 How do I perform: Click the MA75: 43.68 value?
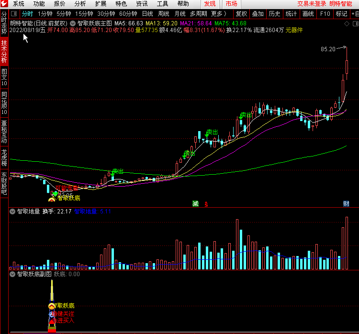(x=230, y=23)
